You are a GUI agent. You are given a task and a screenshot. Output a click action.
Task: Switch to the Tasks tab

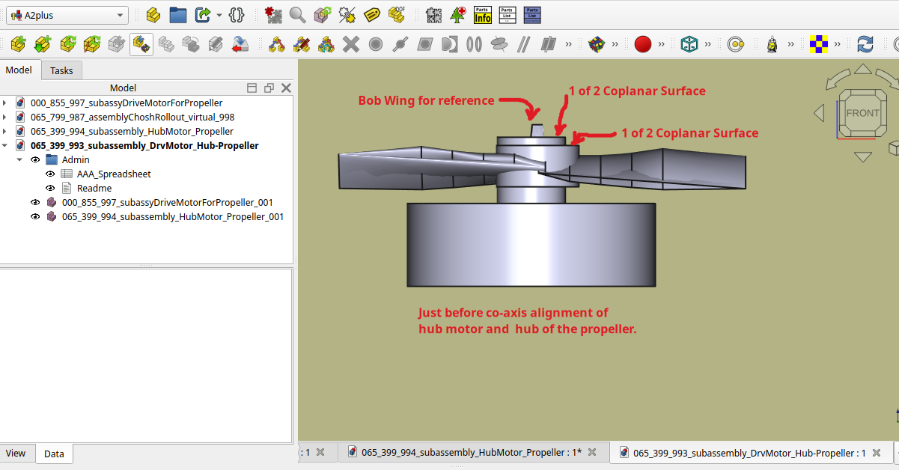click(61, 70)
